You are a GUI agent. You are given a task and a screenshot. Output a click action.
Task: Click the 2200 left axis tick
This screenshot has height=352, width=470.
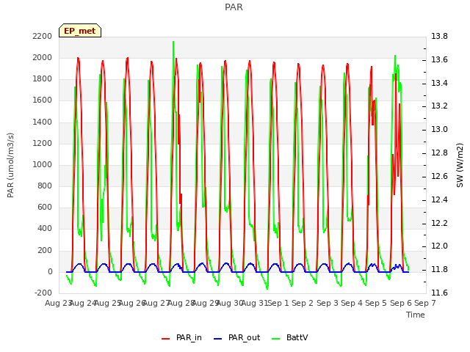(x=43, y=36)
